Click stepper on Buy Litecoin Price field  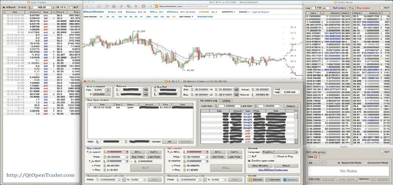coord(127,157)
